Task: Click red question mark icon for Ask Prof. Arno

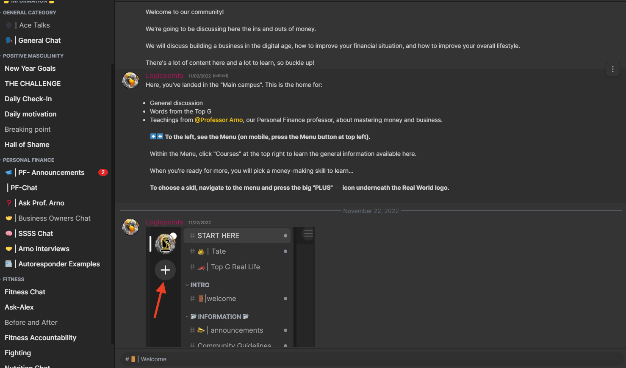Action: pyautogui.click(x=8, y=203)
